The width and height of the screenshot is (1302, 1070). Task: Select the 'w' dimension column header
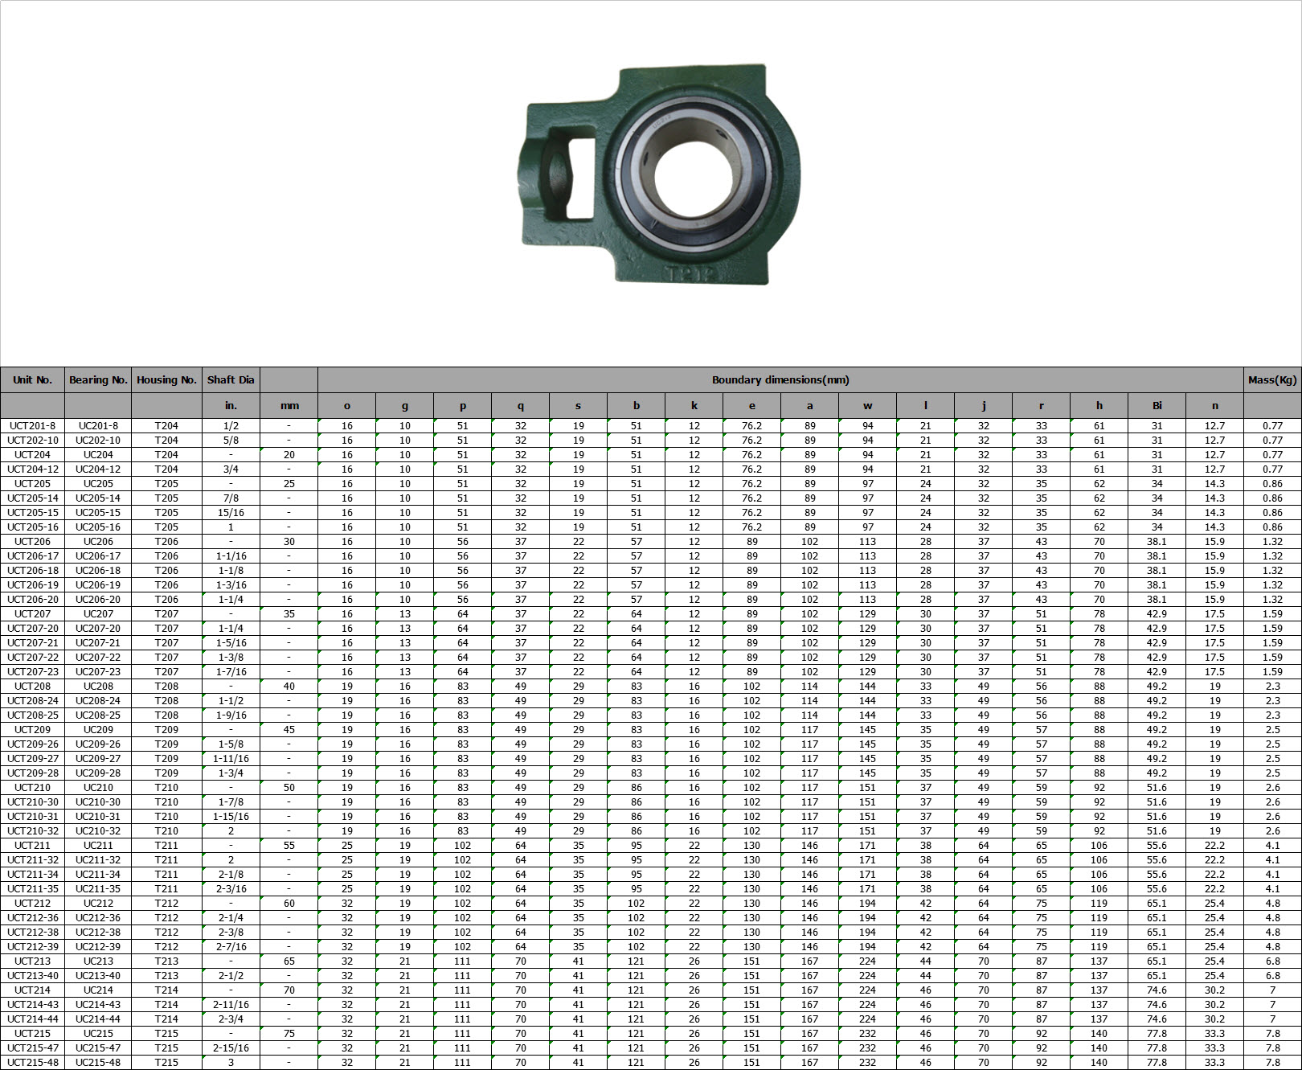(867, 406)
